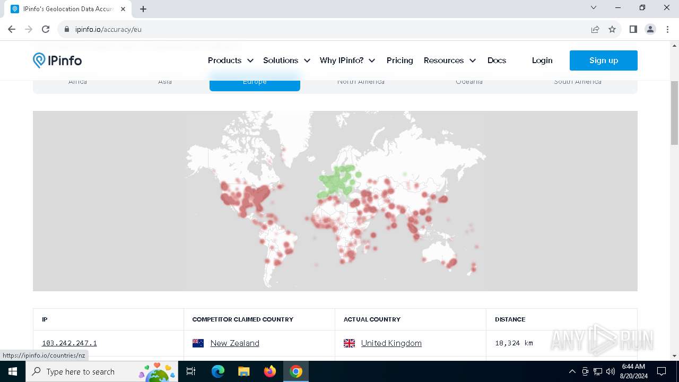Expand the Resources menu

tap(450, 60)
